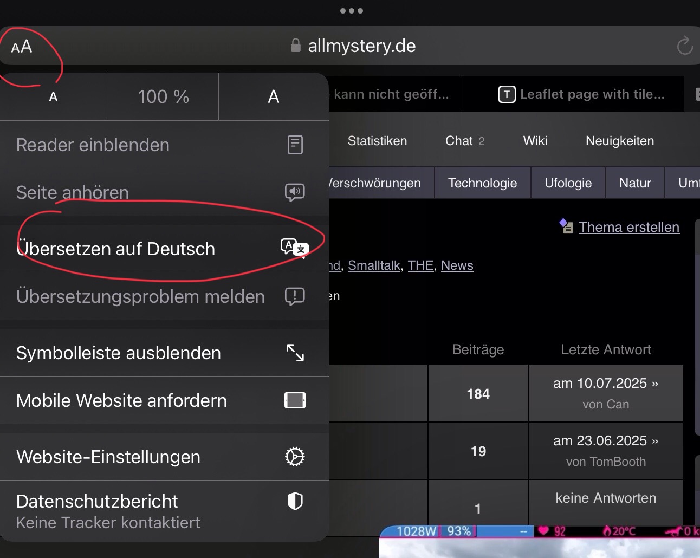
Task: Switch to the 'kann nicht geöff...' tab
Action: (x=396, y=94)
